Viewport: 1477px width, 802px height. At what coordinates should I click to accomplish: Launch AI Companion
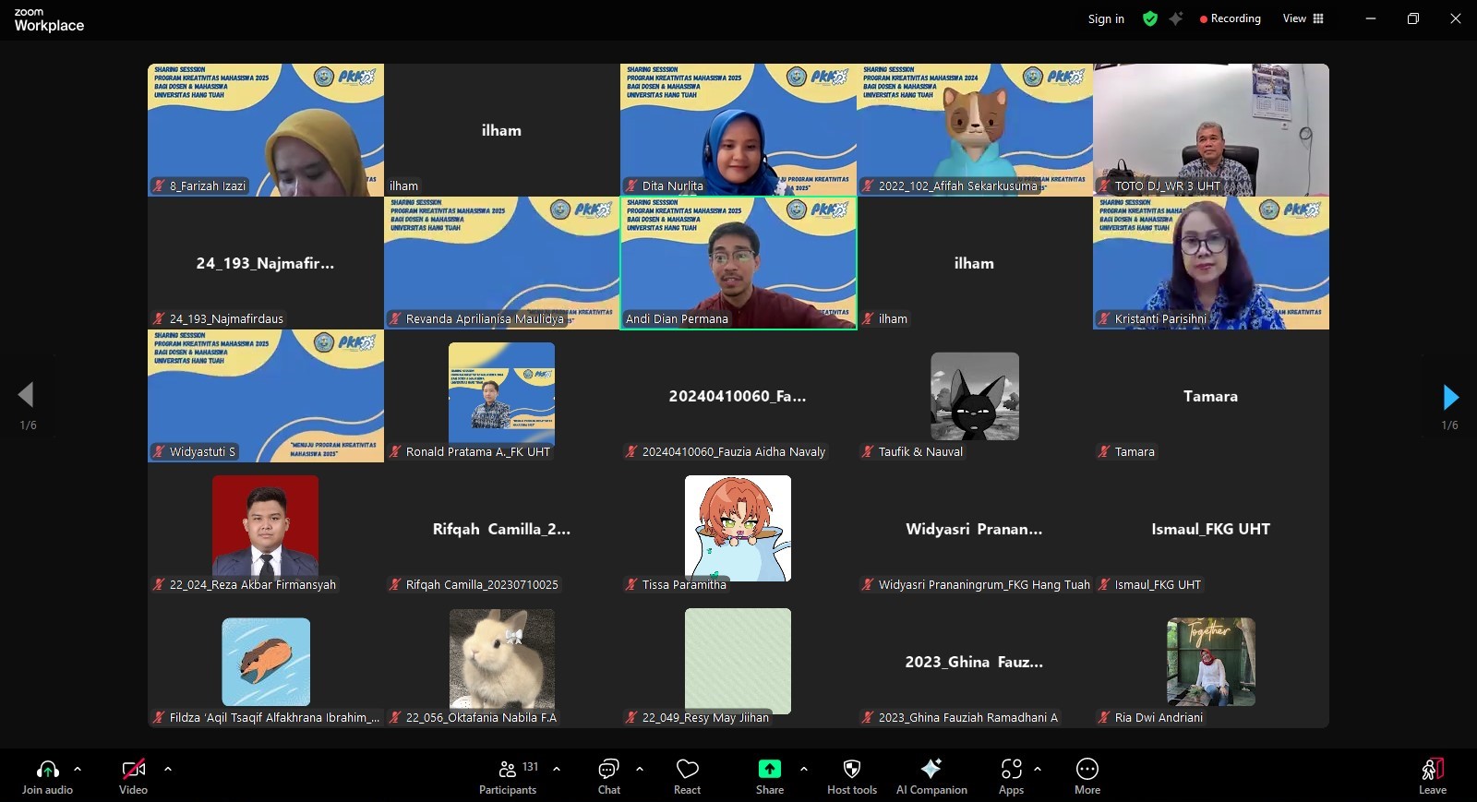tap(931, 776)
